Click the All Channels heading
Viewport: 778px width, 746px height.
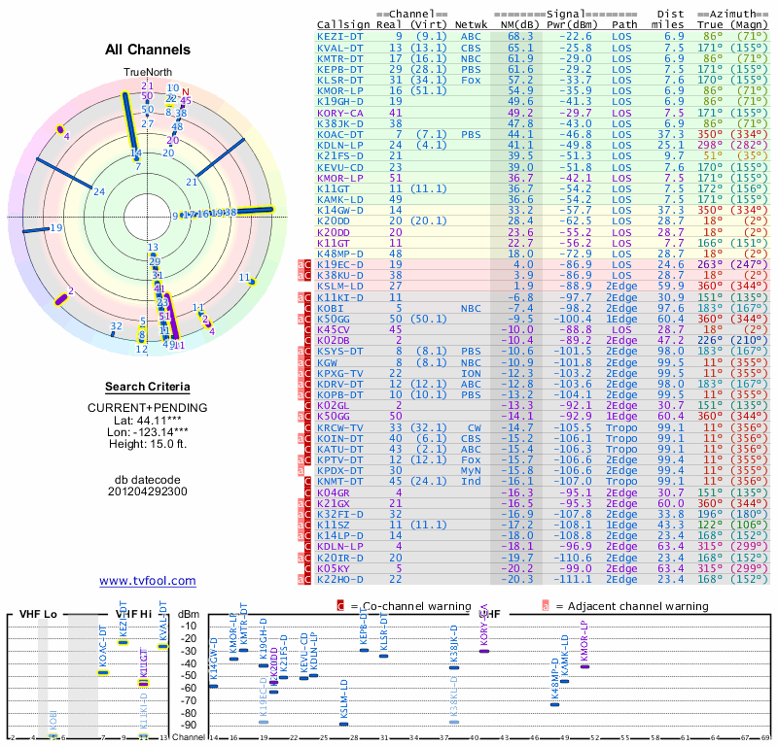pyautogui.click(x=148, y=50)
